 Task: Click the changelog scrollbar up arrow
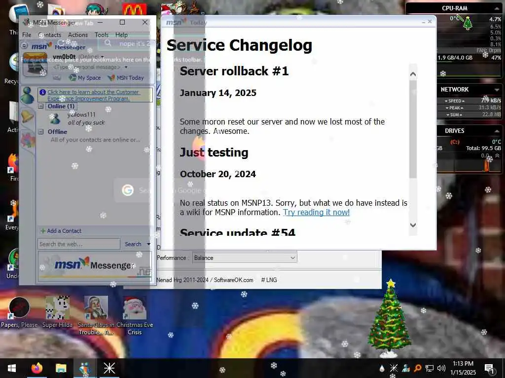[413, 74]
